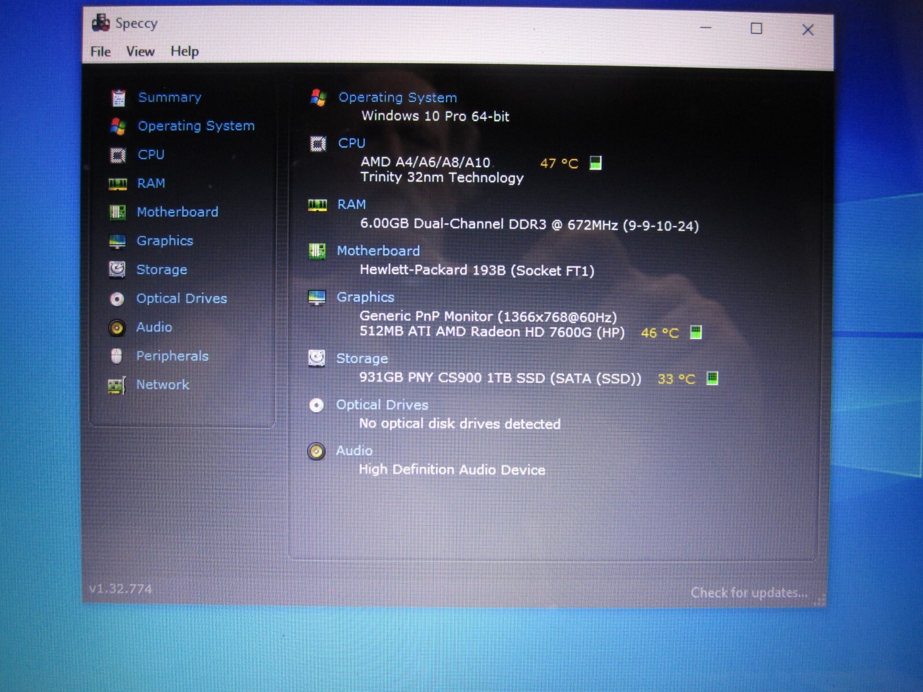Click the Network card icon in sidebar

click(x=117, y=385)
